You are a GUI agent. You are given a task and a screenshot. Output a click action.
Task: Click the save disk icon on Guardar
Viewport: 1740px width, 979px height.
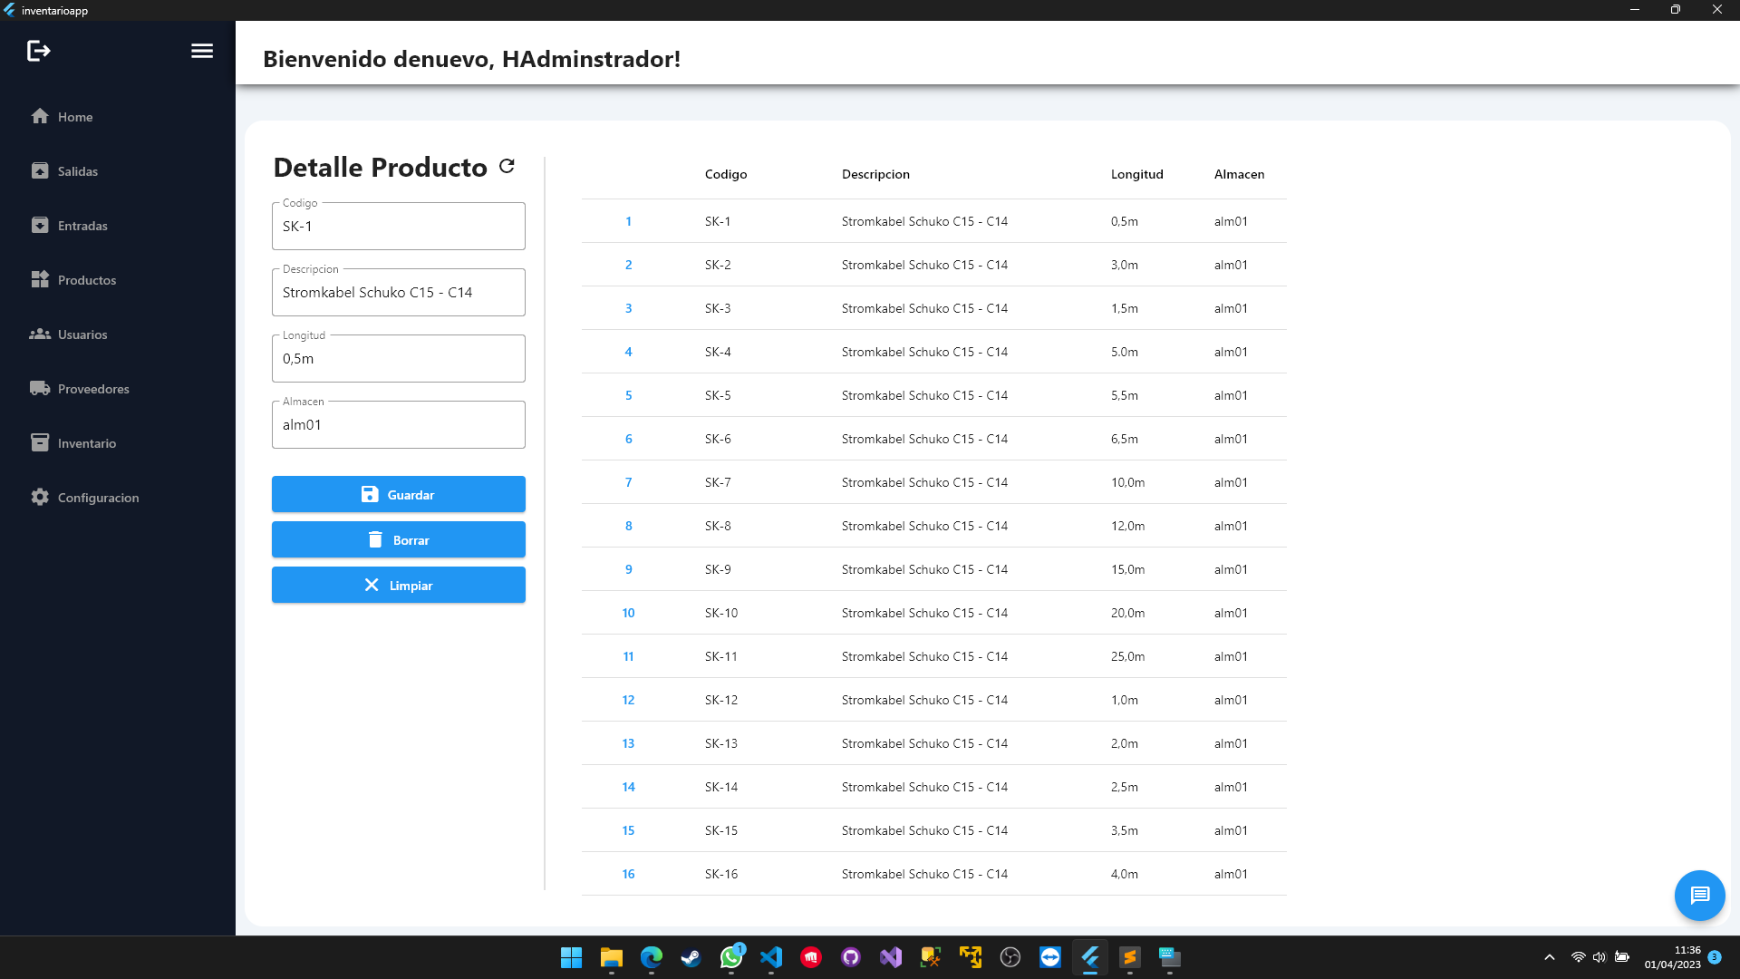tap(370, 494)
